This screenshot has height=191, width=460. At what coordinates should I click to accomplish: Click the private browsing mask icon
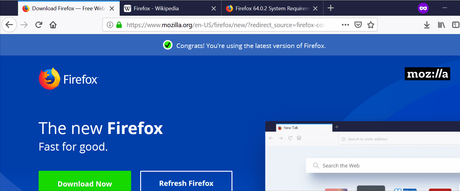coord(423,8)
